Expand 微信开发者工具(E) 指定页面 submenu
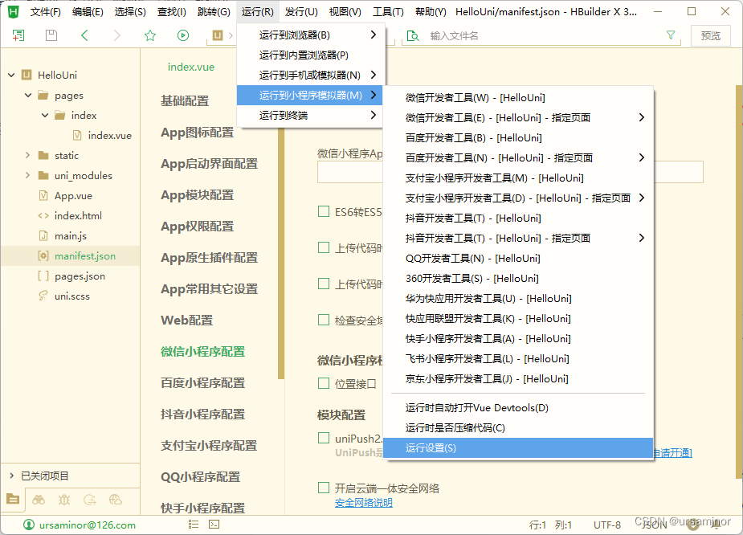The image size is (743, 535). coord(641,117)
